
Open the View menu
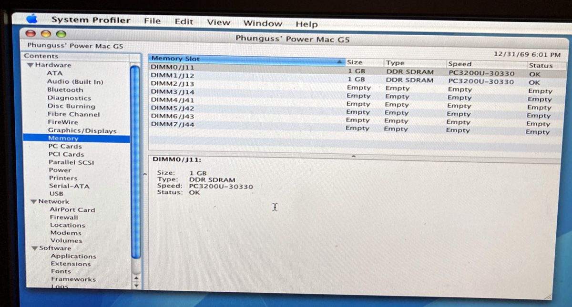pos(218,22)
